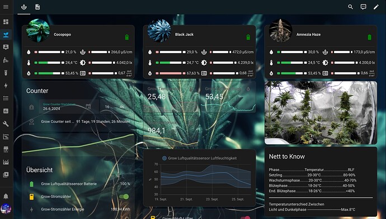Switch to the second document tab
This screenshot has height=219, width=386.
(37, 7)
